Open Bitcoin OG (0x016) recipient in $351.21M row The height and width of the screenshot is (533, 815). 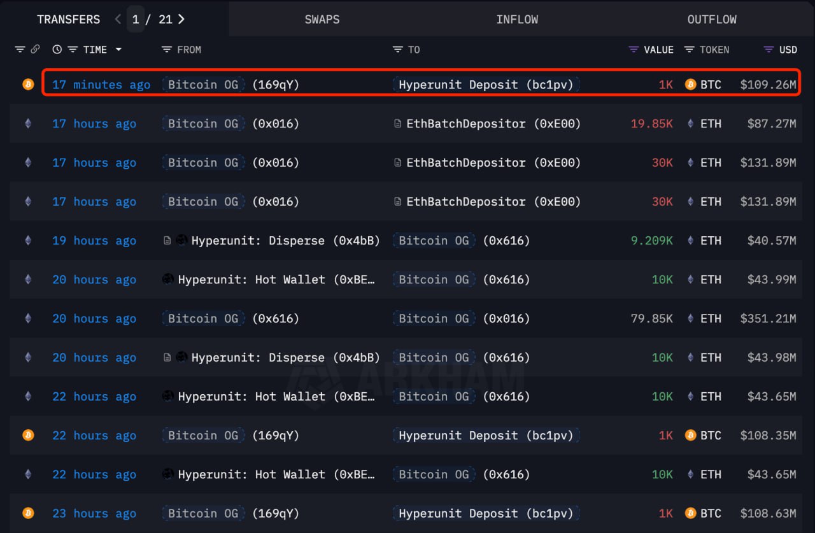click(x=462, y=318)
